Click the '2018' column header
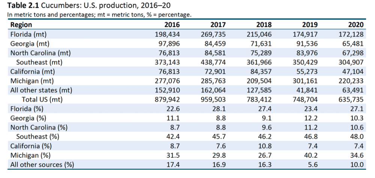This screenshot has height=178, width=375. click(x=264, y=25)
